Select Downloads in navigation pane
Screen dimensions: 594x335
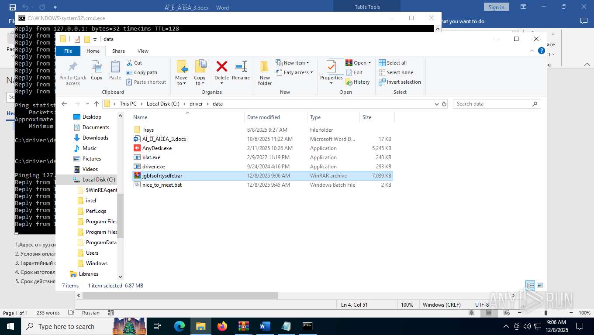[x=95, y=138]
